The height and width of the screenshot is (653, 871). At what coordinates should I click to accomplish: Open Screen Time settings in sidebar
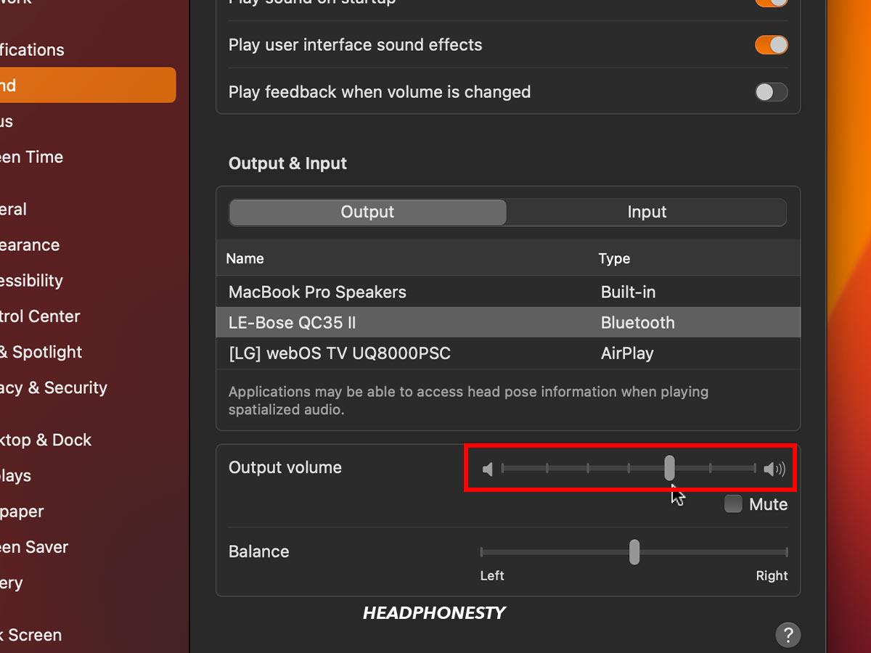click(x=32, y=157)
